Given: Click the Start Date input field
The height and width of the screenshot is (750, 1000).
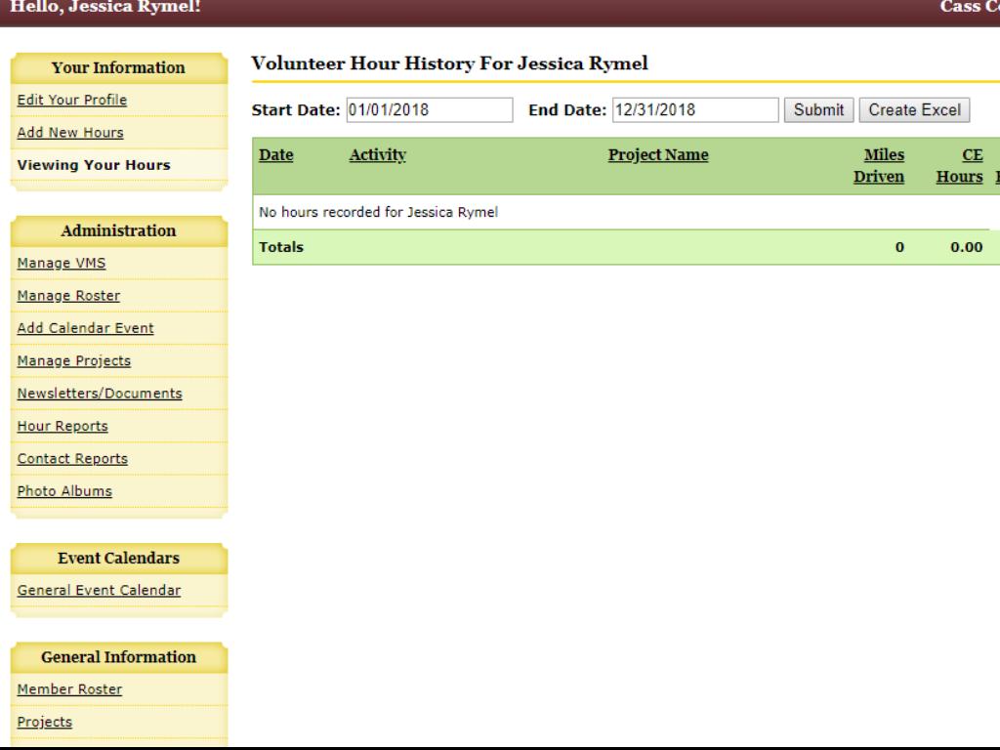Looking at the screenshot, I should (430, 110).
